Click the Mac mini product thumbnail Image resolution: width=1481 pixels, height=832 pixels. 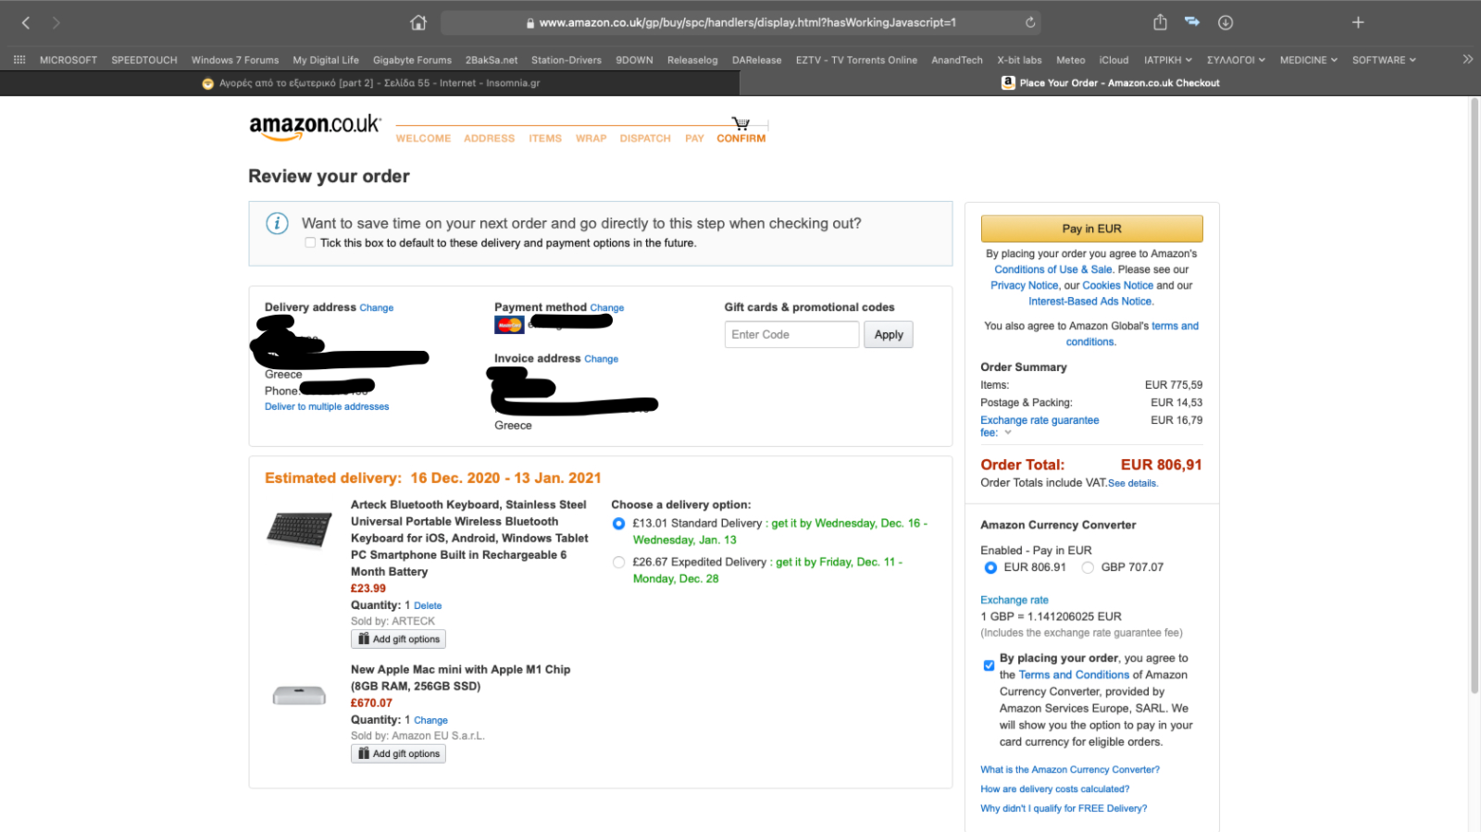[x=299, y=695]
